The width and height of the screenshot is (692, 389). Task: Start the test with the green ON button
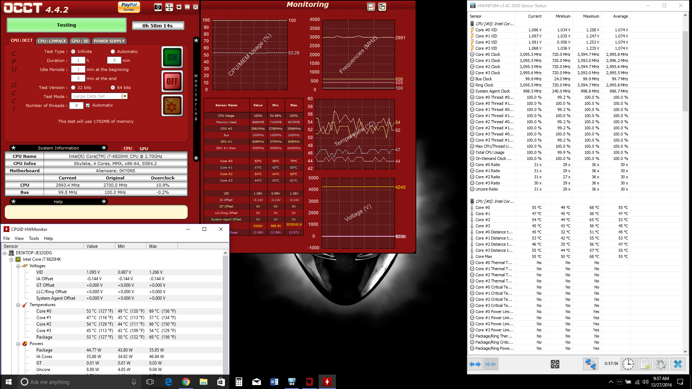point(172,57)
